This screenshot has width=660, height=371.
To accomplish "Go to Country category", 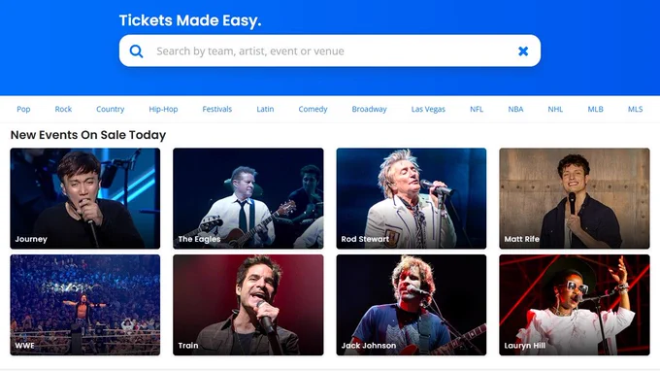I will (x=111, y=109).
